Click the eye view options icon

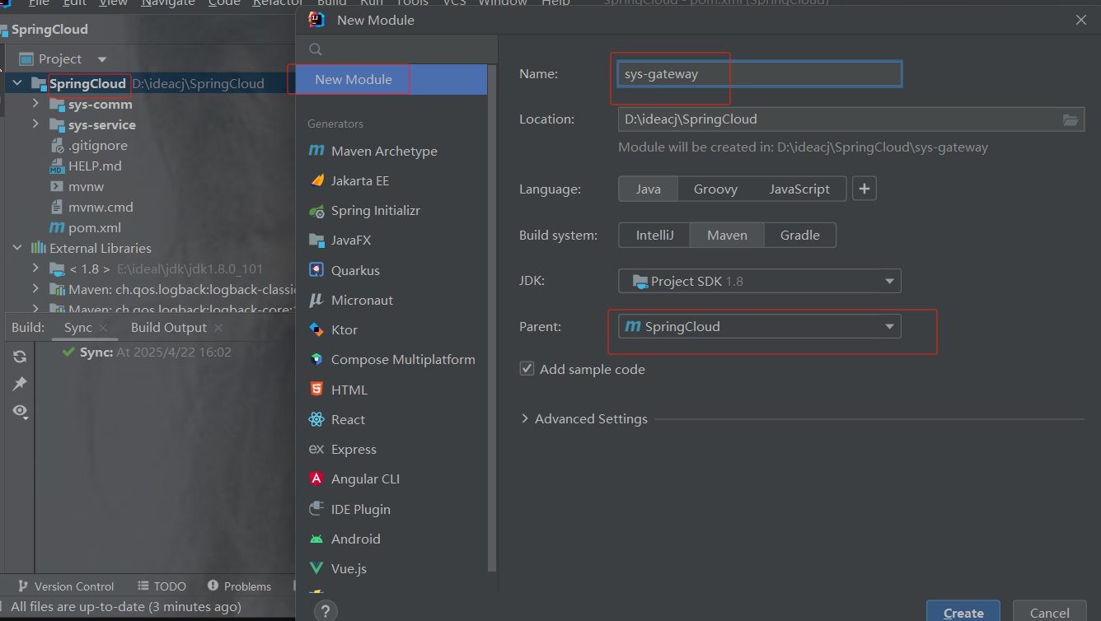(20, 411)
